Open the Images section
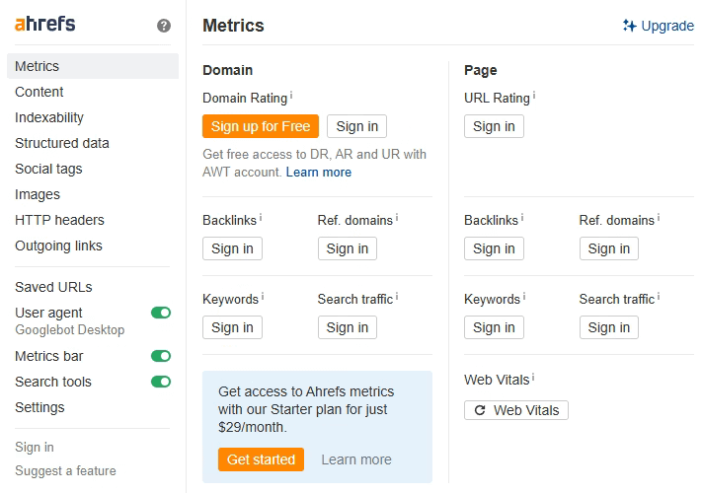This screenshot has height=493, width=702. (38, 194)
